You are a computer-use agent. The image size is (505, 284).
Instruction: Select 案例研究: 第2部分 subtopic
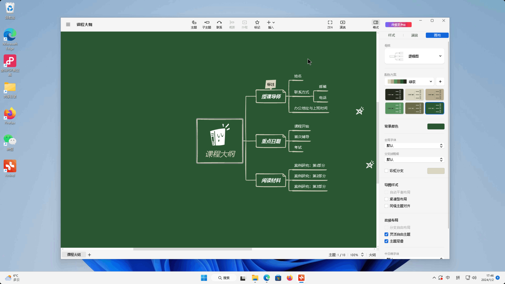click(310, 176)
